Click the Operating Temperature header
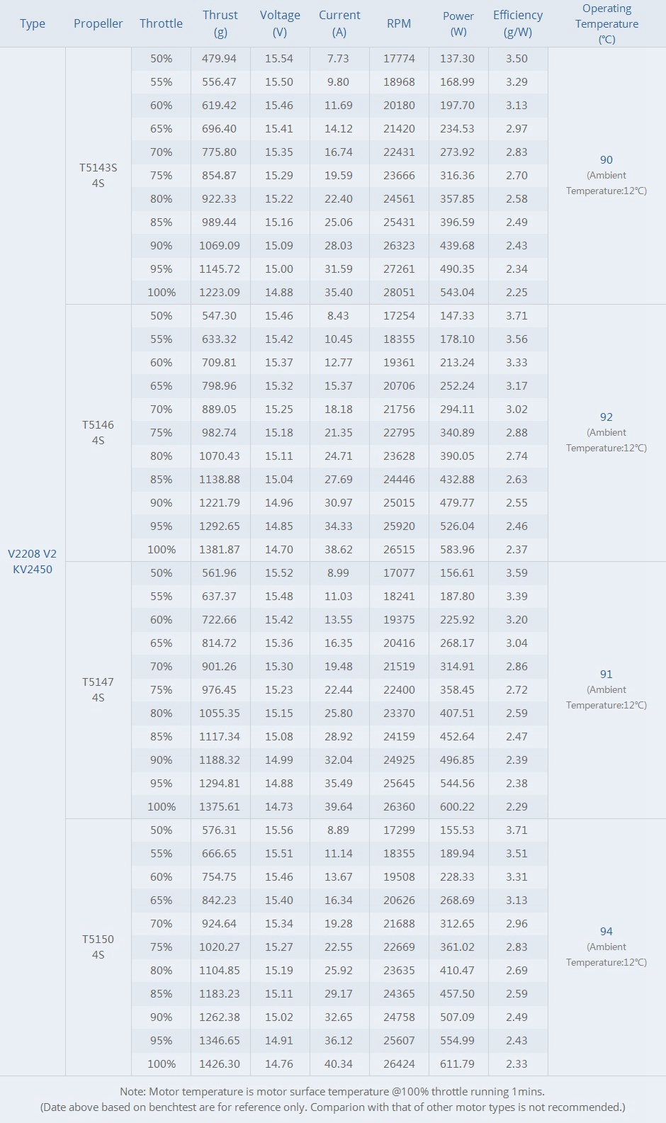 pos(606,23)
